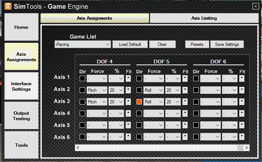Click the scrollbar right arrow
Image resolution: width=262 pixels, height=162 pixels.
click(247, 148)
